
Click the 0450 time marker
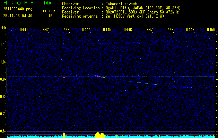pyautogui.click(x=211, y=30)
